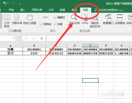The width and height of the screenshot is (132, 103).
Task: Select the 视图 ribbon tab
Action: 86,10
